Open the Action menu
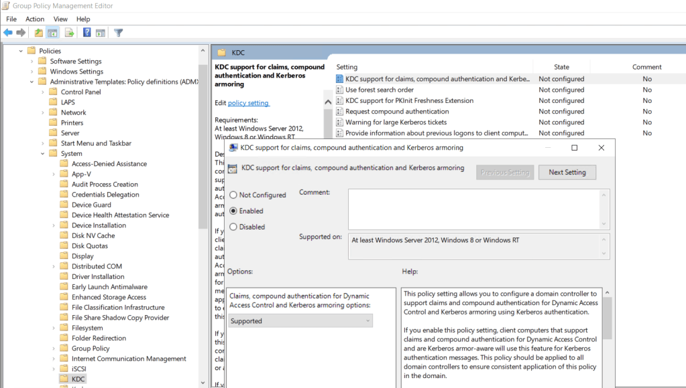This screenshot has width=686, height=388. [35, 19]
